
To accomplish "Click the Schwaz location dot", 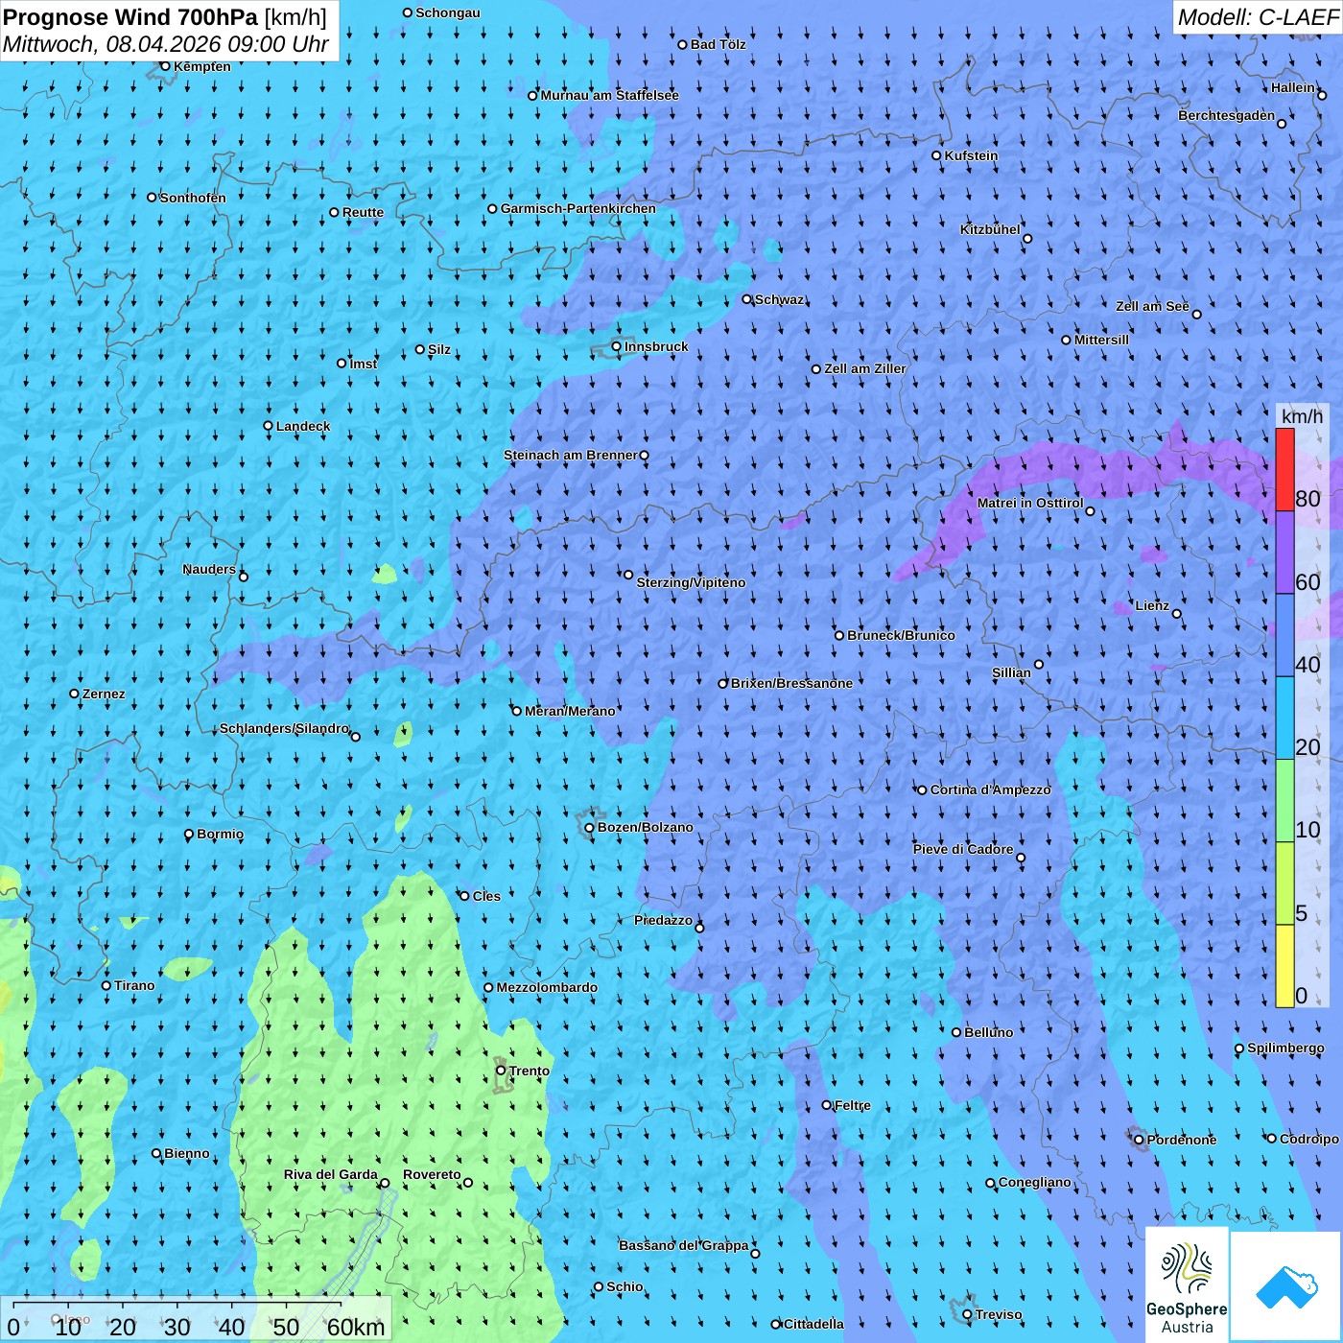I will [747, 299].
